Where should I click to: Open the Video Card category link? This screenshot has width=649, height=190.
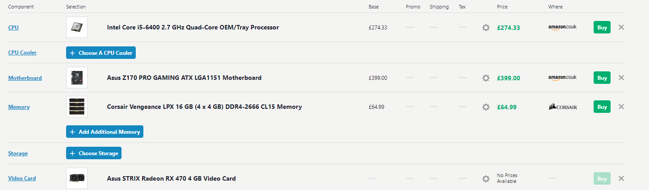[x=22, y=178]
